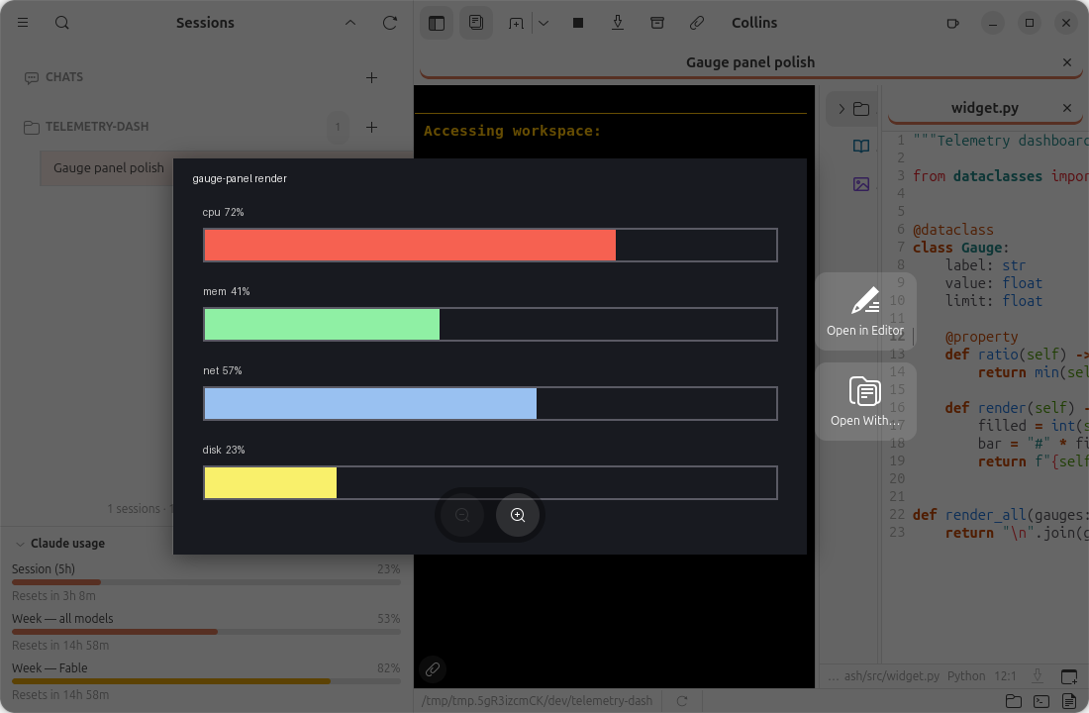Screen dimensions: 1089x713
Task: Click the yellow disk 23% gauge bar
Action: pyautogui.click(x=270, y=483)
